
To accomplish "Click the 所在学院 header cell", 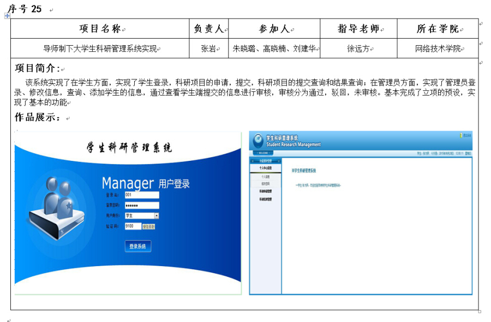I will [438, 29].
